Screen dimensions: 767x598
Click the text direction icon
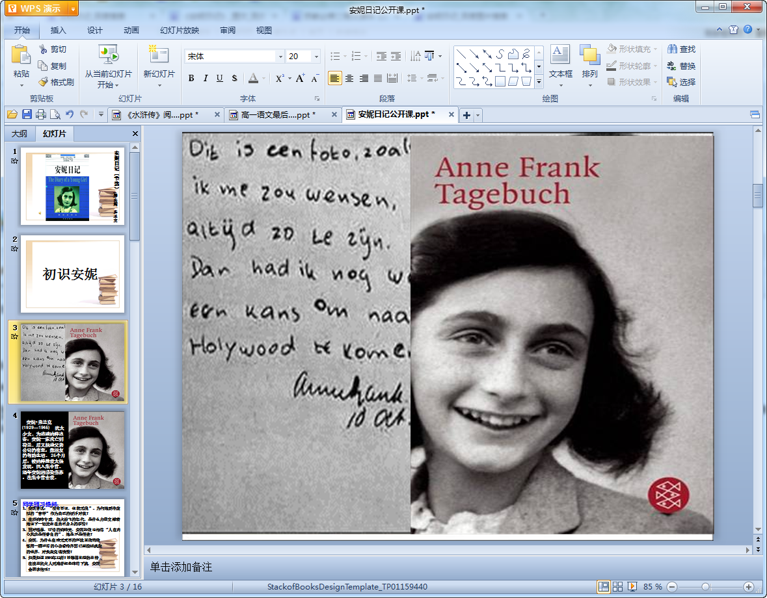point(415,56)
